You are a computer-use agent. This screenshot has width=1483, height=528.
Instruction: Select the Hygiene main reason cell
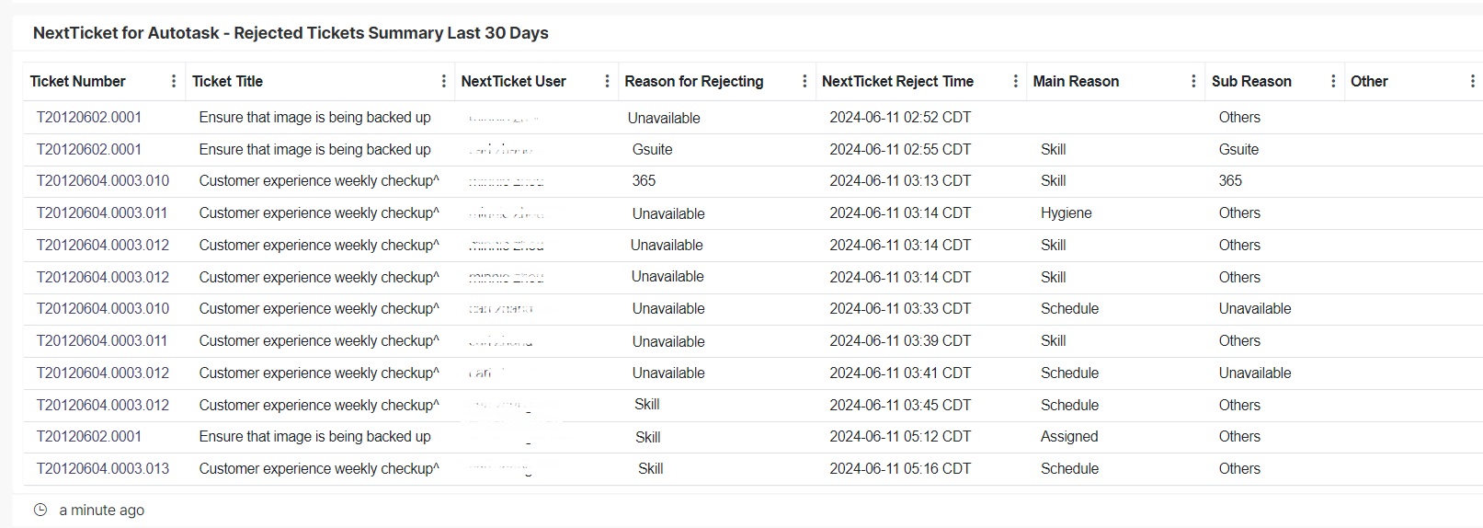pos(1067,213)
